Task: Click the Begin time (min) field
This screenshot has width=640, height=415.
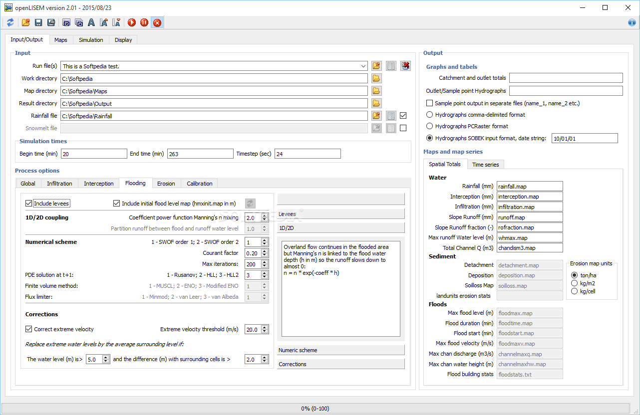Action: [x=94, y=154]
